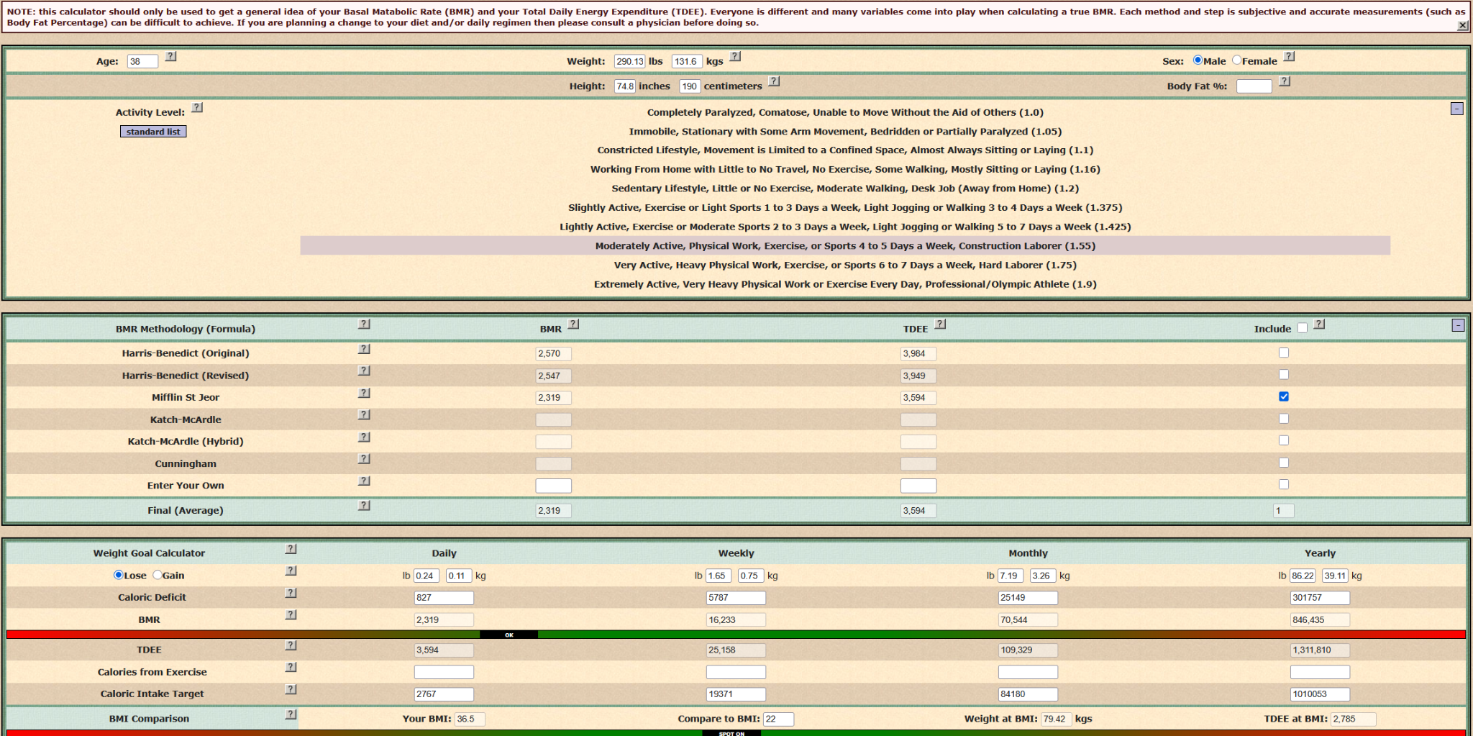Show help for the Katch-McArdle formula row

tap(365, 414)
